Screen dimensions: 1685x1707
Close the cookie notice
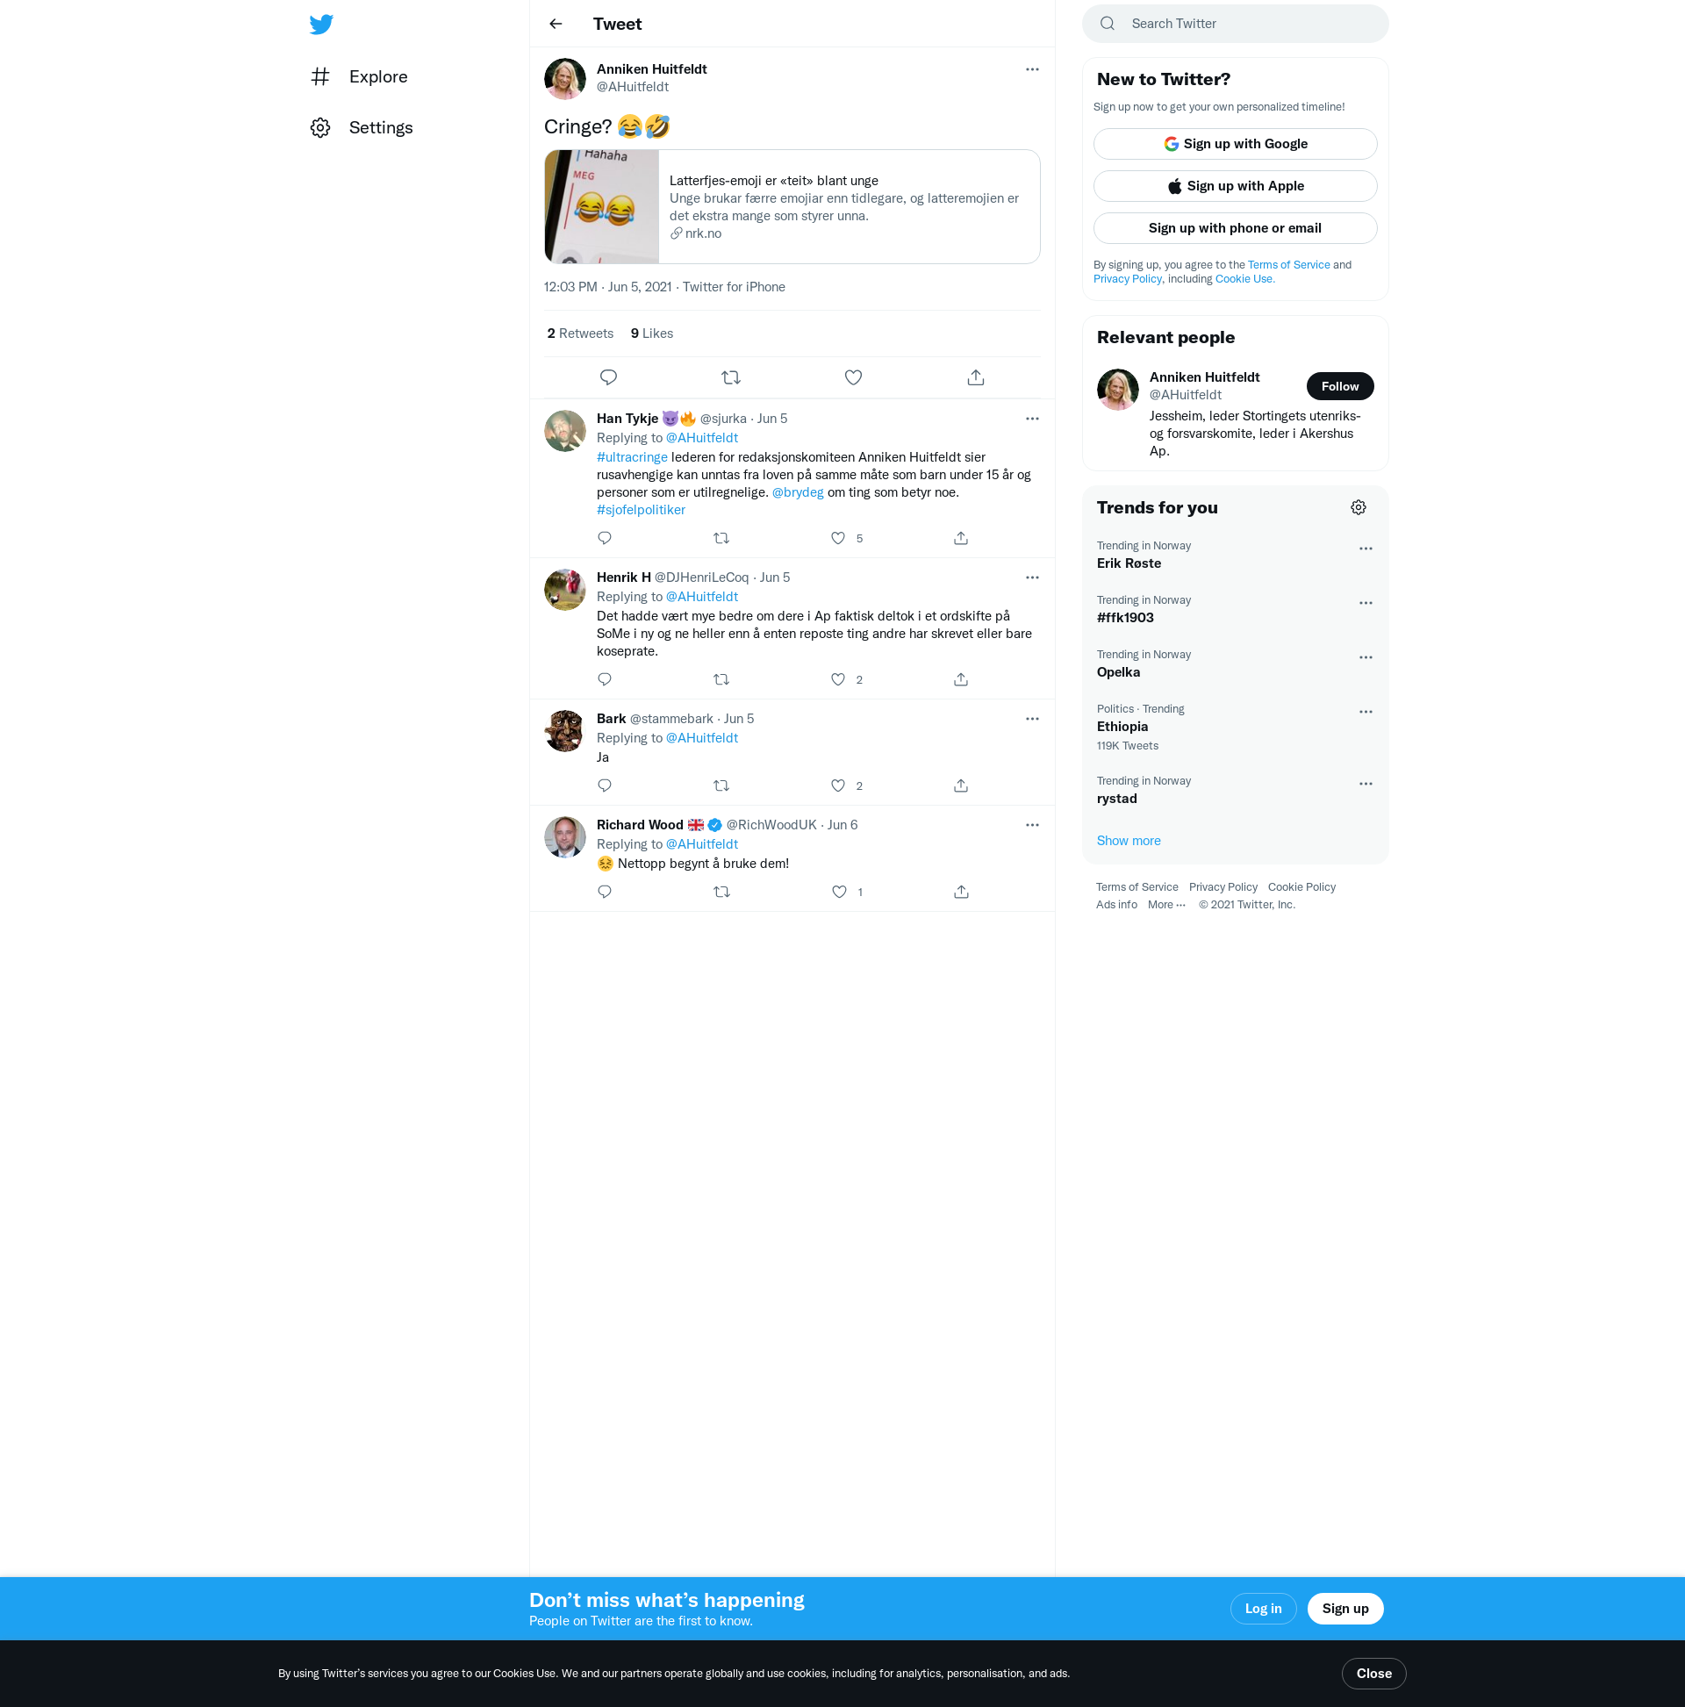pos(1373,1674)
